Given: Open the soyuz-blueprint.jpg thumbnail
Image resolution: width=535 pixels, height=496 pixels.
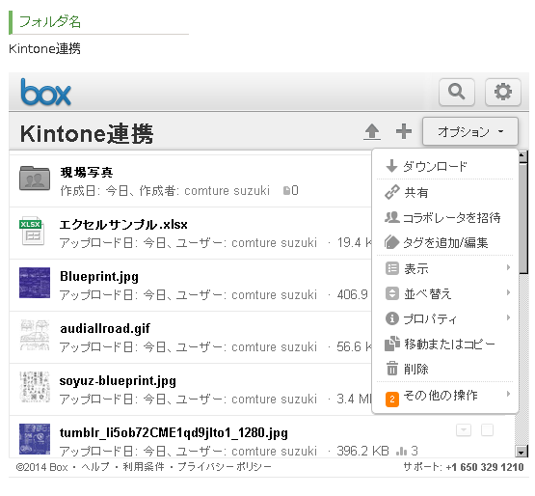Looking at the screenshot, I should [35, 387].
